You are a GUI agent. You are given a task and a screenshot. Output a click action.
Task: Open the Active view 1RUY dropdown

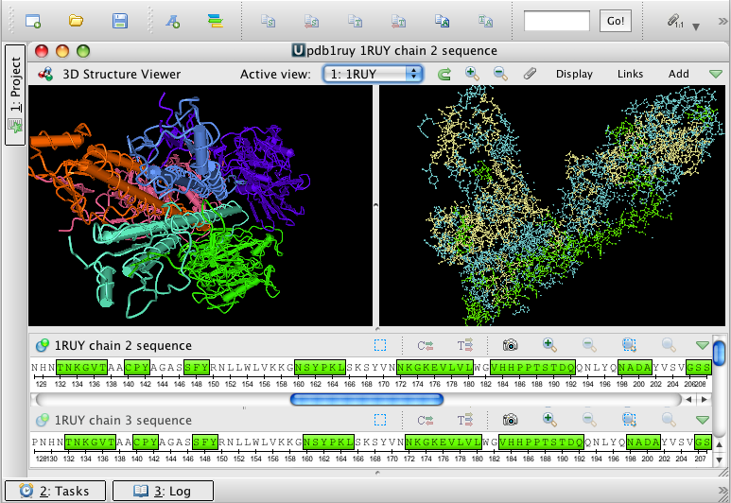[374, 74]
